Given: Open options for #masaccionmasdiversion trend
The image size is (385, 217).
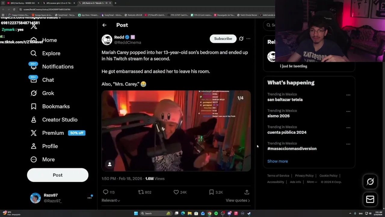Looking at the screenshot, I should 348,144.
